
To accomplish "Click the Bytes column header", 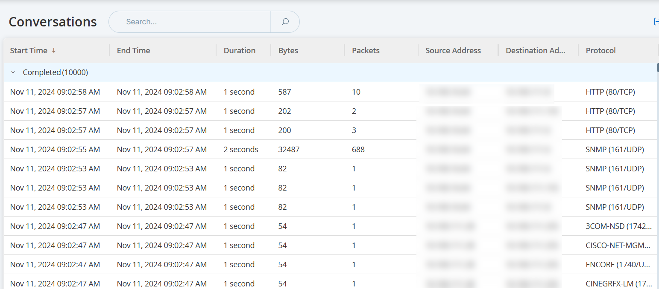I will click(x=288, y=51).
